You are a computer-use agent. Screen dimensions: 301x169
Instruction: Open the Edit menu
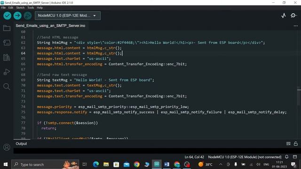11,8
